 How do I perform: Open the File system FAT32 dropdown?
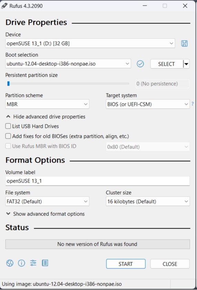tap(47, 201)
